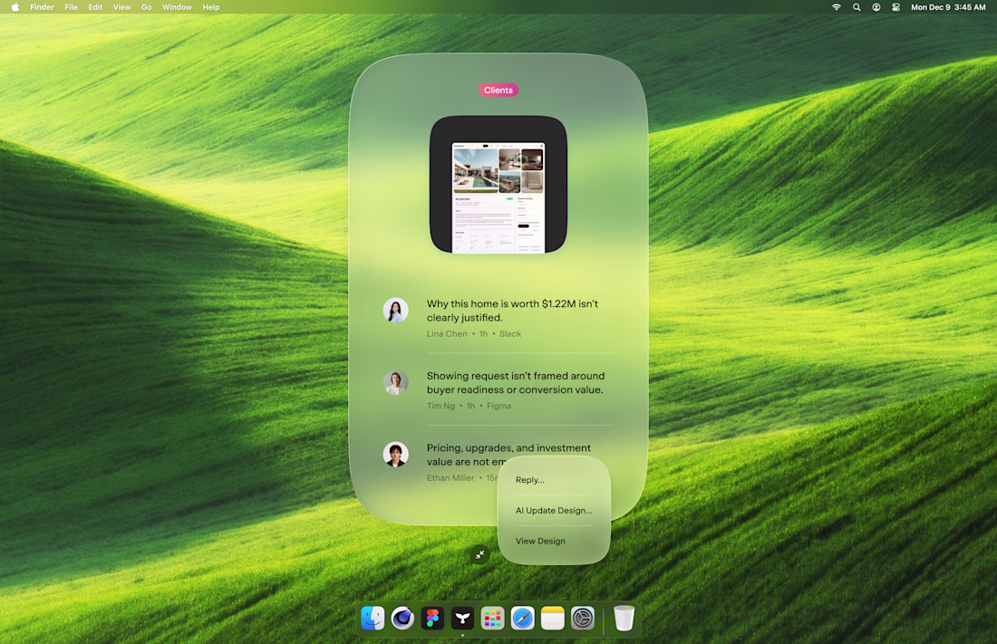
Task: Open the black Y-logo app in Dock
Action: click(462, 618)
